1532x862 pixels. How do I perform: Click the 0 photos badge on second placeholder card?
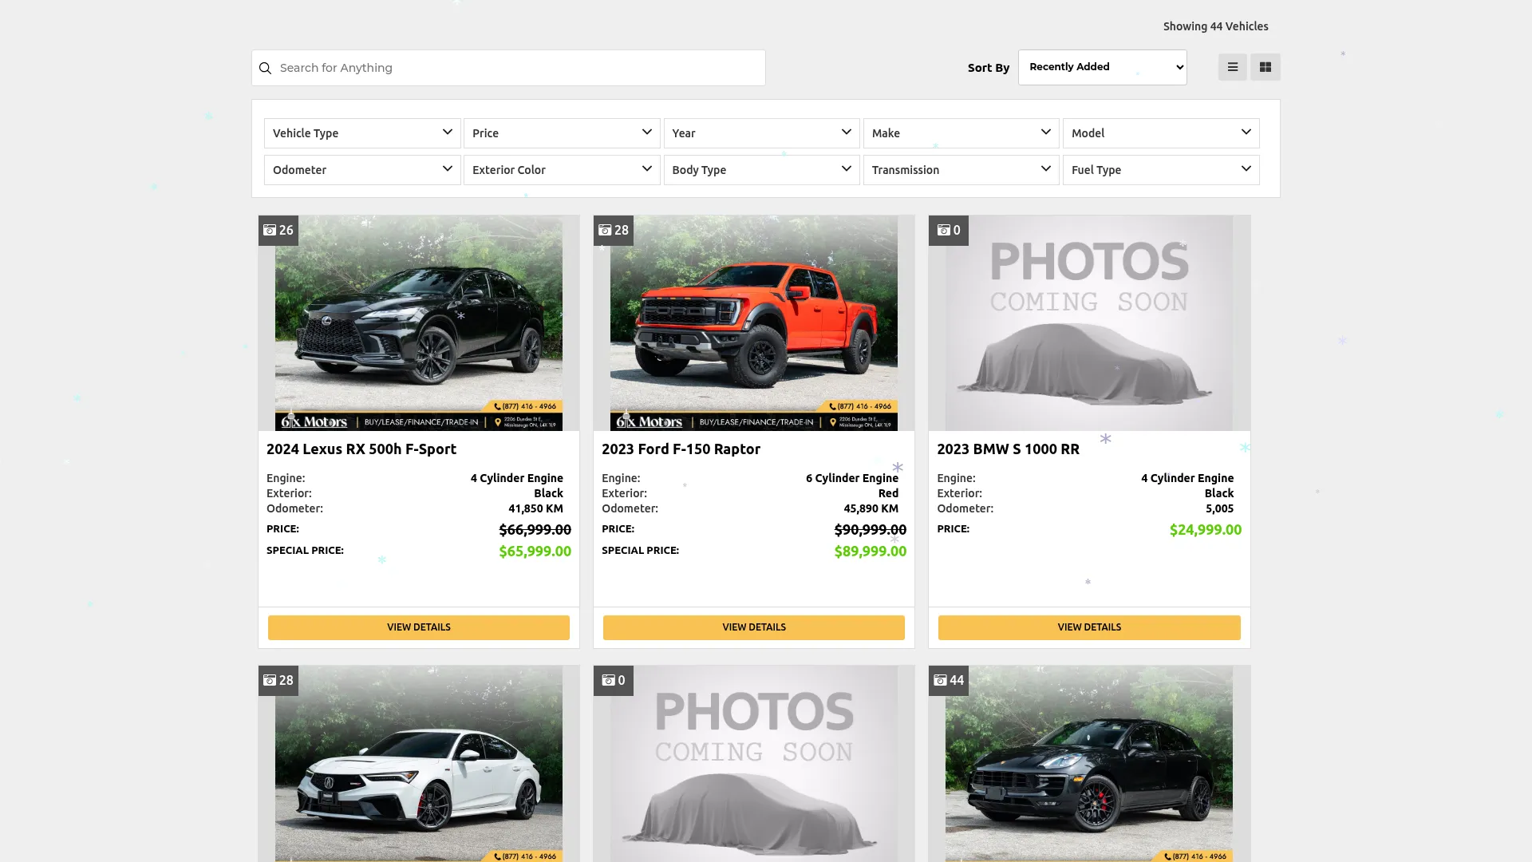point(614,681)
